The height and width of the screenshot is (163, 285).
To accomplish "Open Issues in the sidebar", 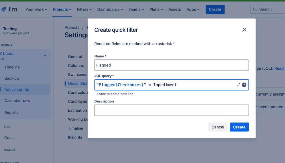I will pyautogui.click(x=10, y=150).
